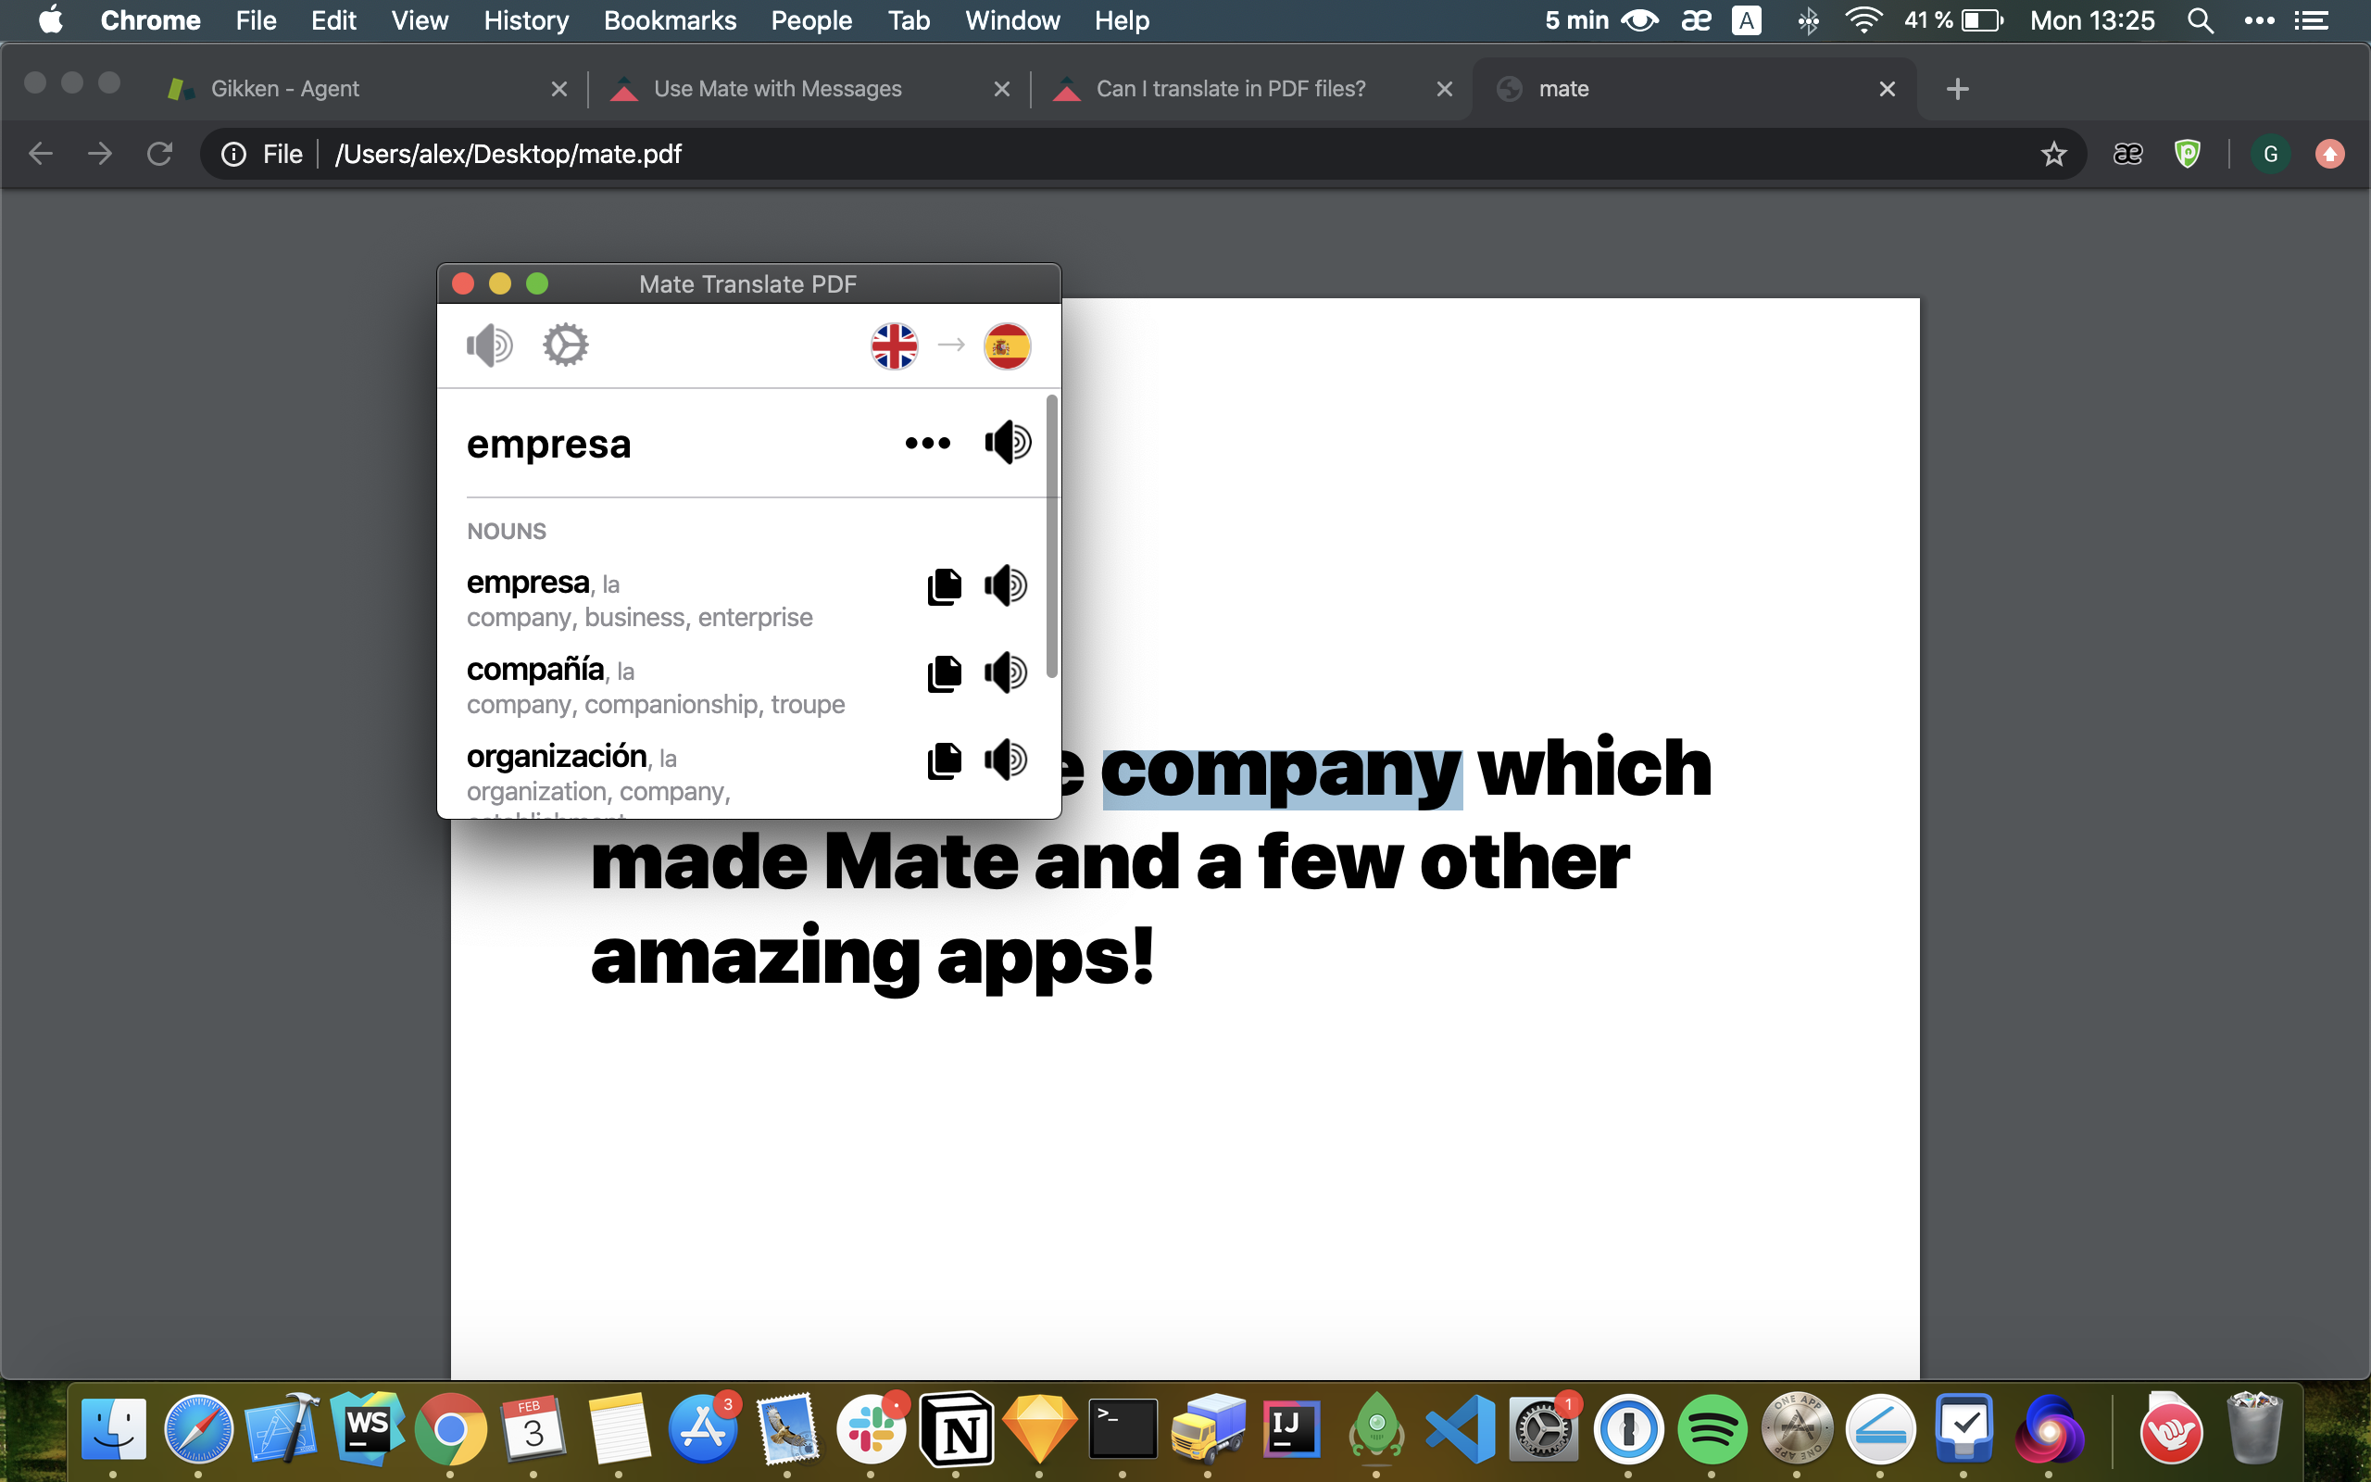Viewport: 2371px width, 1482px height.
Task: Open History menu
Action: coord(526,20)
